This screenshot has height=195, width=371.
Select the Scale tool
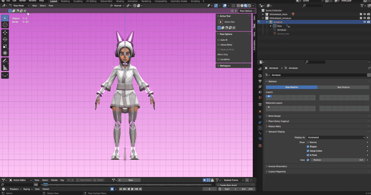(5, 46)
